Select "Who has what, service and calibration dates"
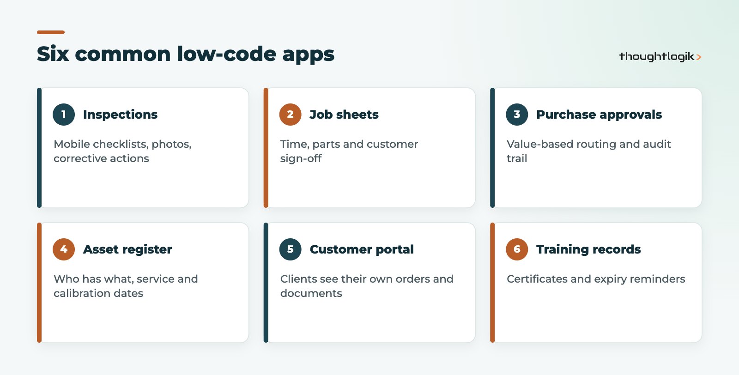This screenshot has width=739, height=375. (126, 286)
